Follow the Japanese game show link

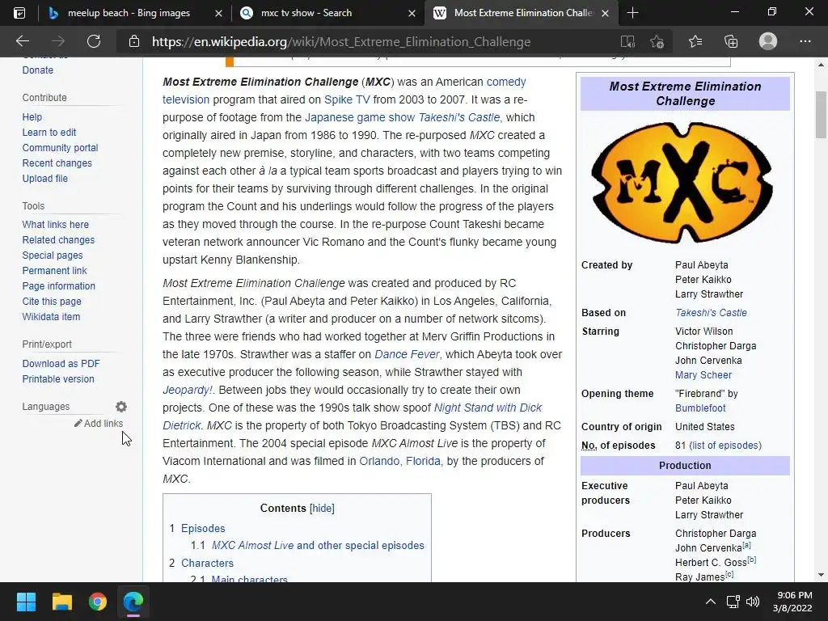[360, 117]
